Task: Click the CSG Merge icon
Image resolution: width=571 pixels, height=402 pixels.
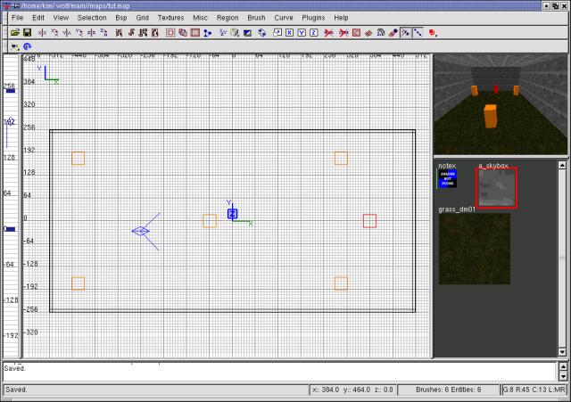Action: (x=183, y=33)
